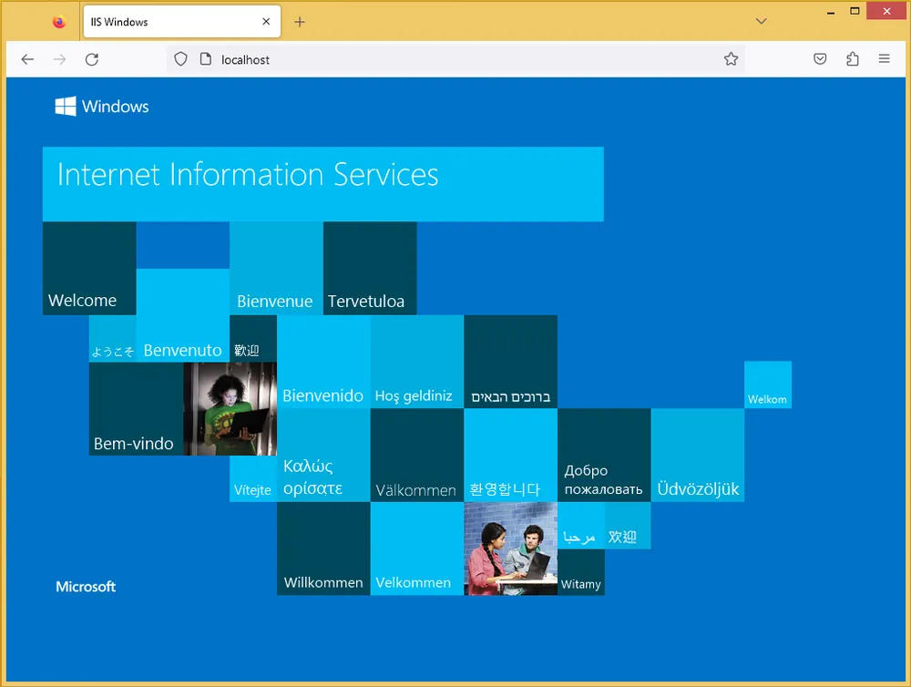Click the Japanese ようこそ tile
The image size is (911, 687).
coord(113,338)
